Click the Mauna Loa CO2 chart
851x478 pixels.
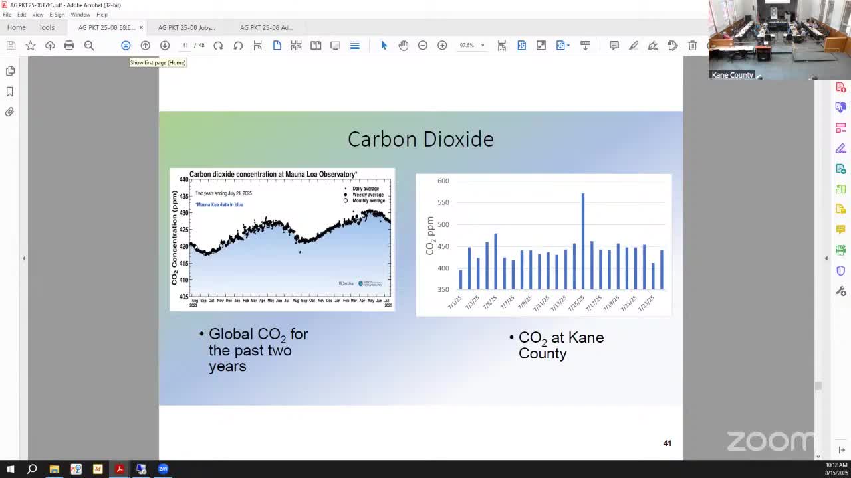[x=282, y=239]
